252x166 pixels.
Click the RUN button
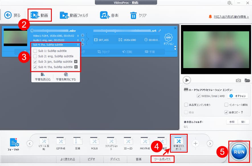click(239, 152)
